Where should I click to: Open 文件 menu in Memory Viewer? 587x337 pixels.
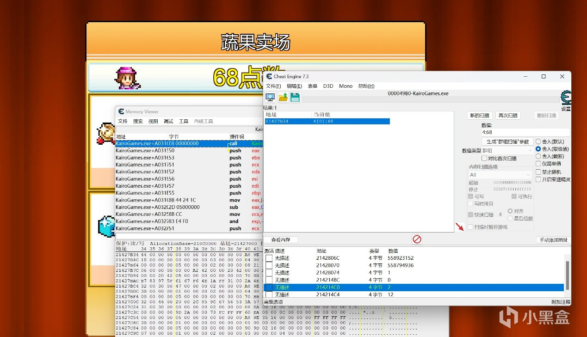[x=123, y=121]
